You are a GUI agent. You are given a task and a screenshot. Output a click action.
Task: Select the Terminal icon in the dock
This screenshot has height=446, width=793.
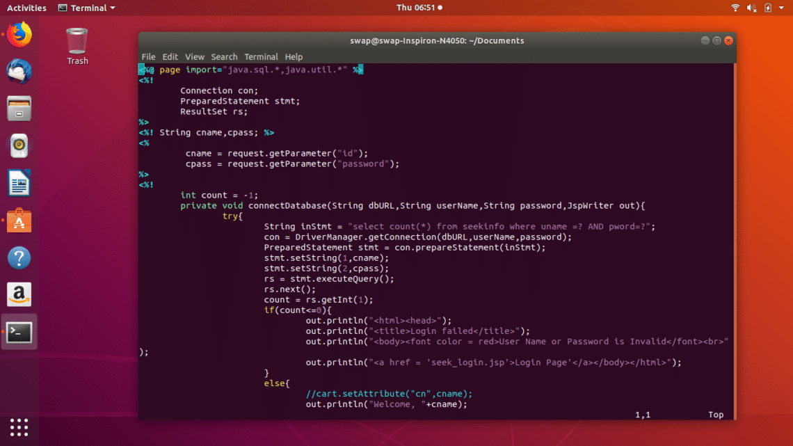(x=19, y=332)
